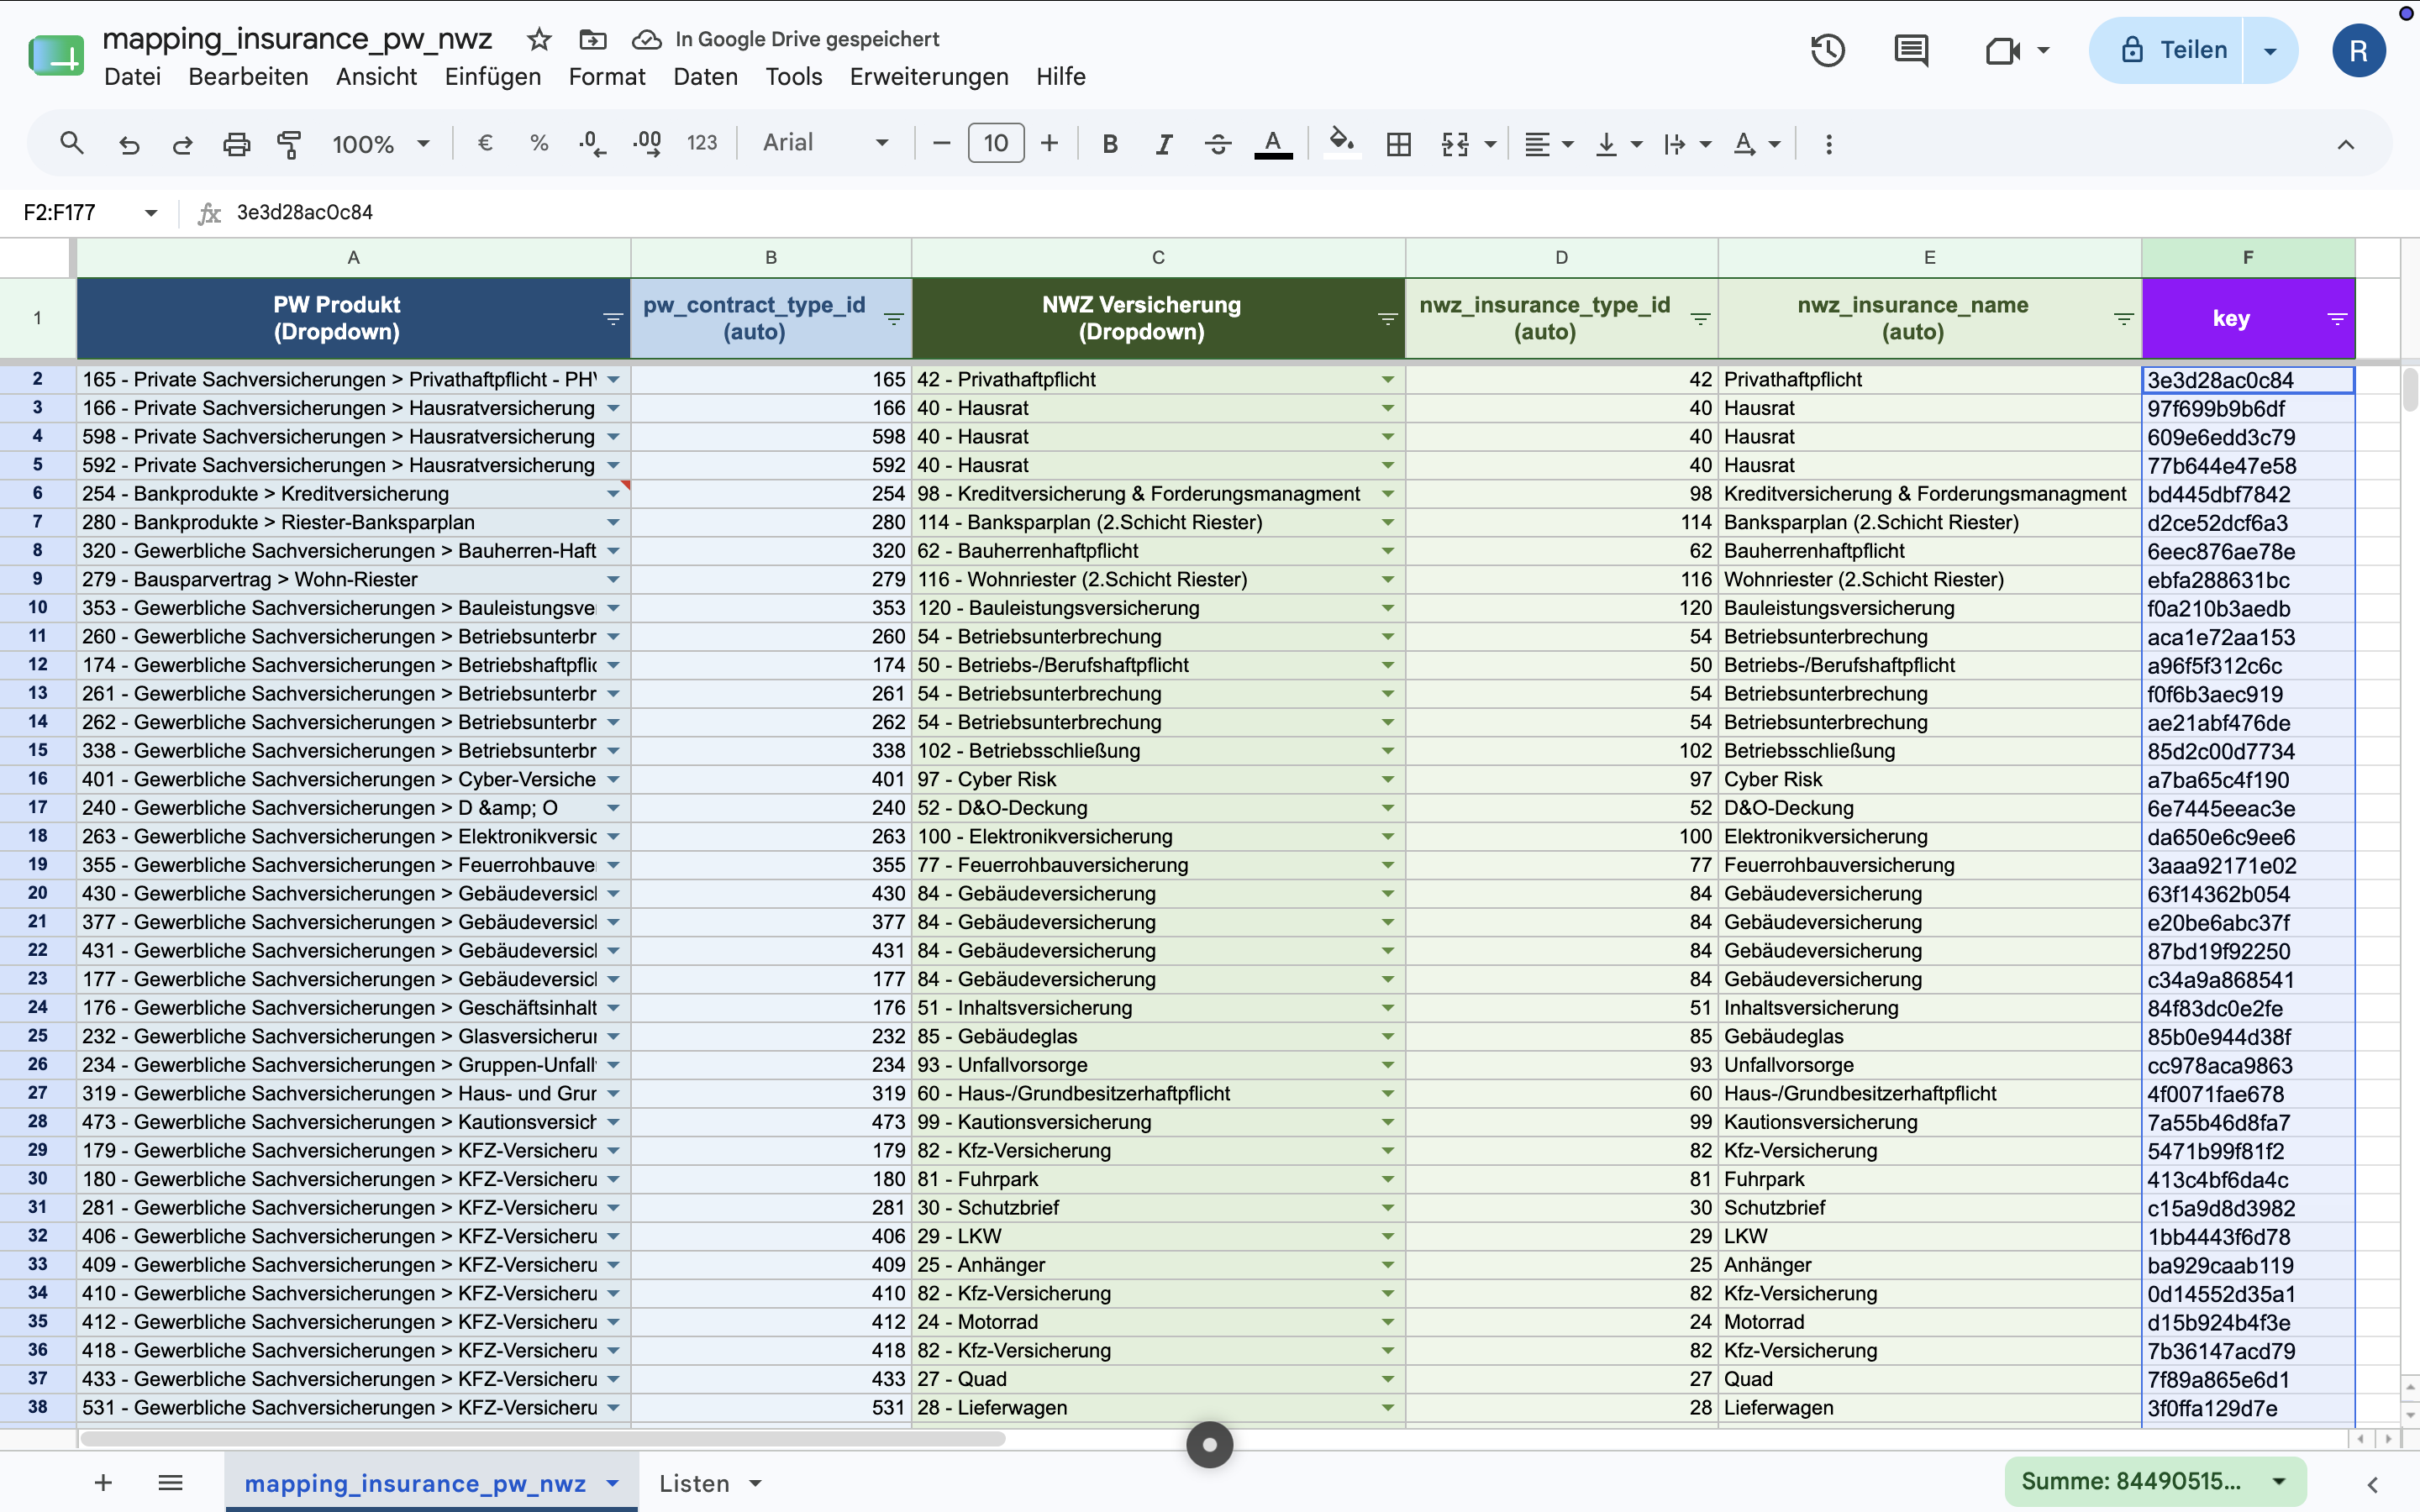Click the paint format roller icon

click(x=289, y=144)
